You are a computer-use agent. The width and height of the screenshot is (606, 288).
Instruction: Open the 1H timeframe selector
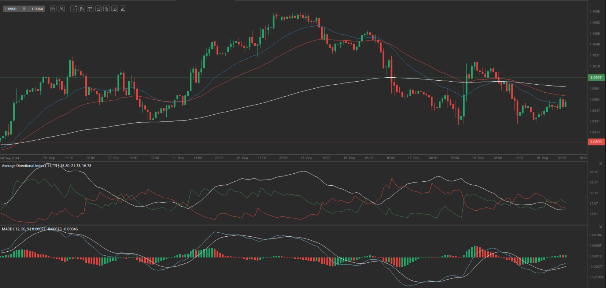pyautogui.click(x=73, y=9)
